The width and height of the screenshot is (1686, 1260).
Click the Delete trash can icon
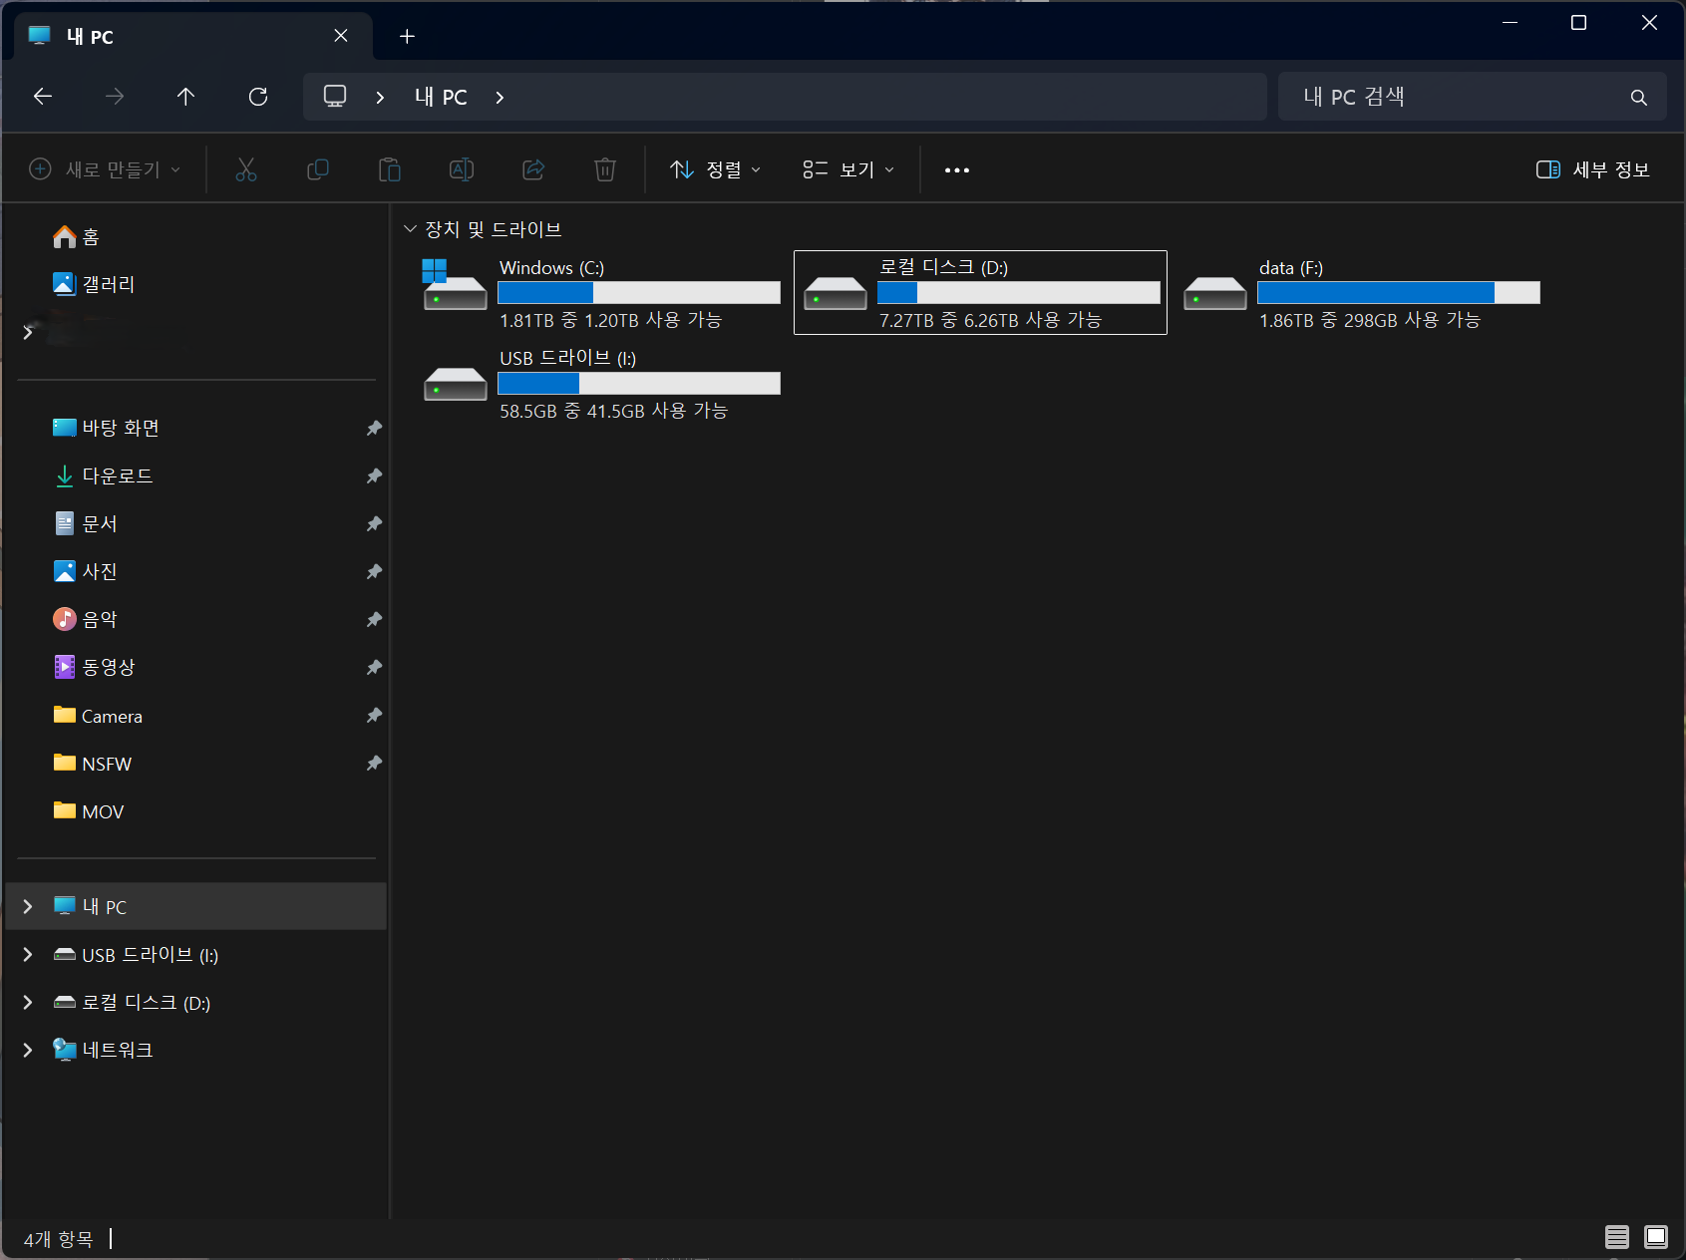(x=604, y=169)
